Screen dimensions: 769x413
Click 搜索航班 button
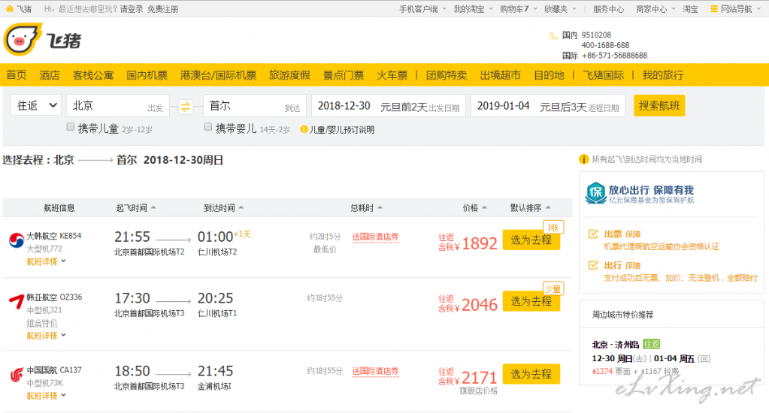tap(659, 105)
